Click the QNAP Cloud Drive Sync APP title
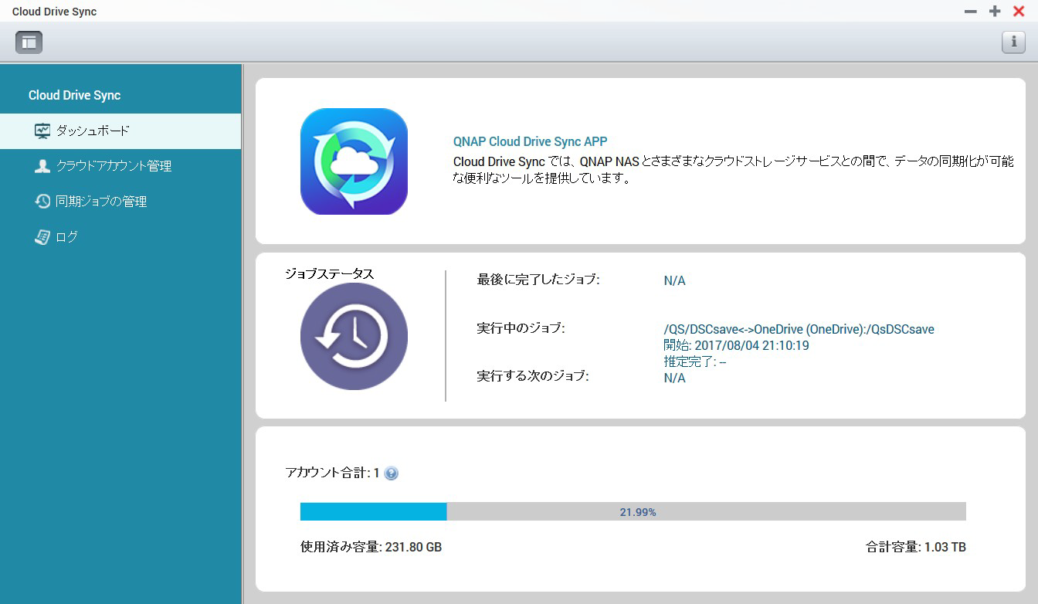Image resolution: width=1038 pixels, height=604 pixels. 530,142
